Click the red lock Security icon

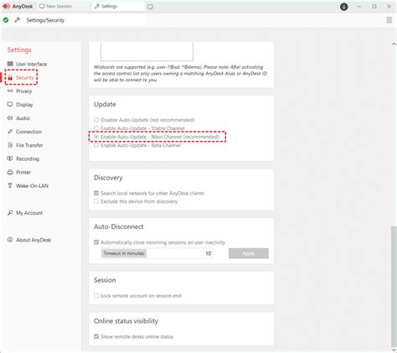[10, 78]
